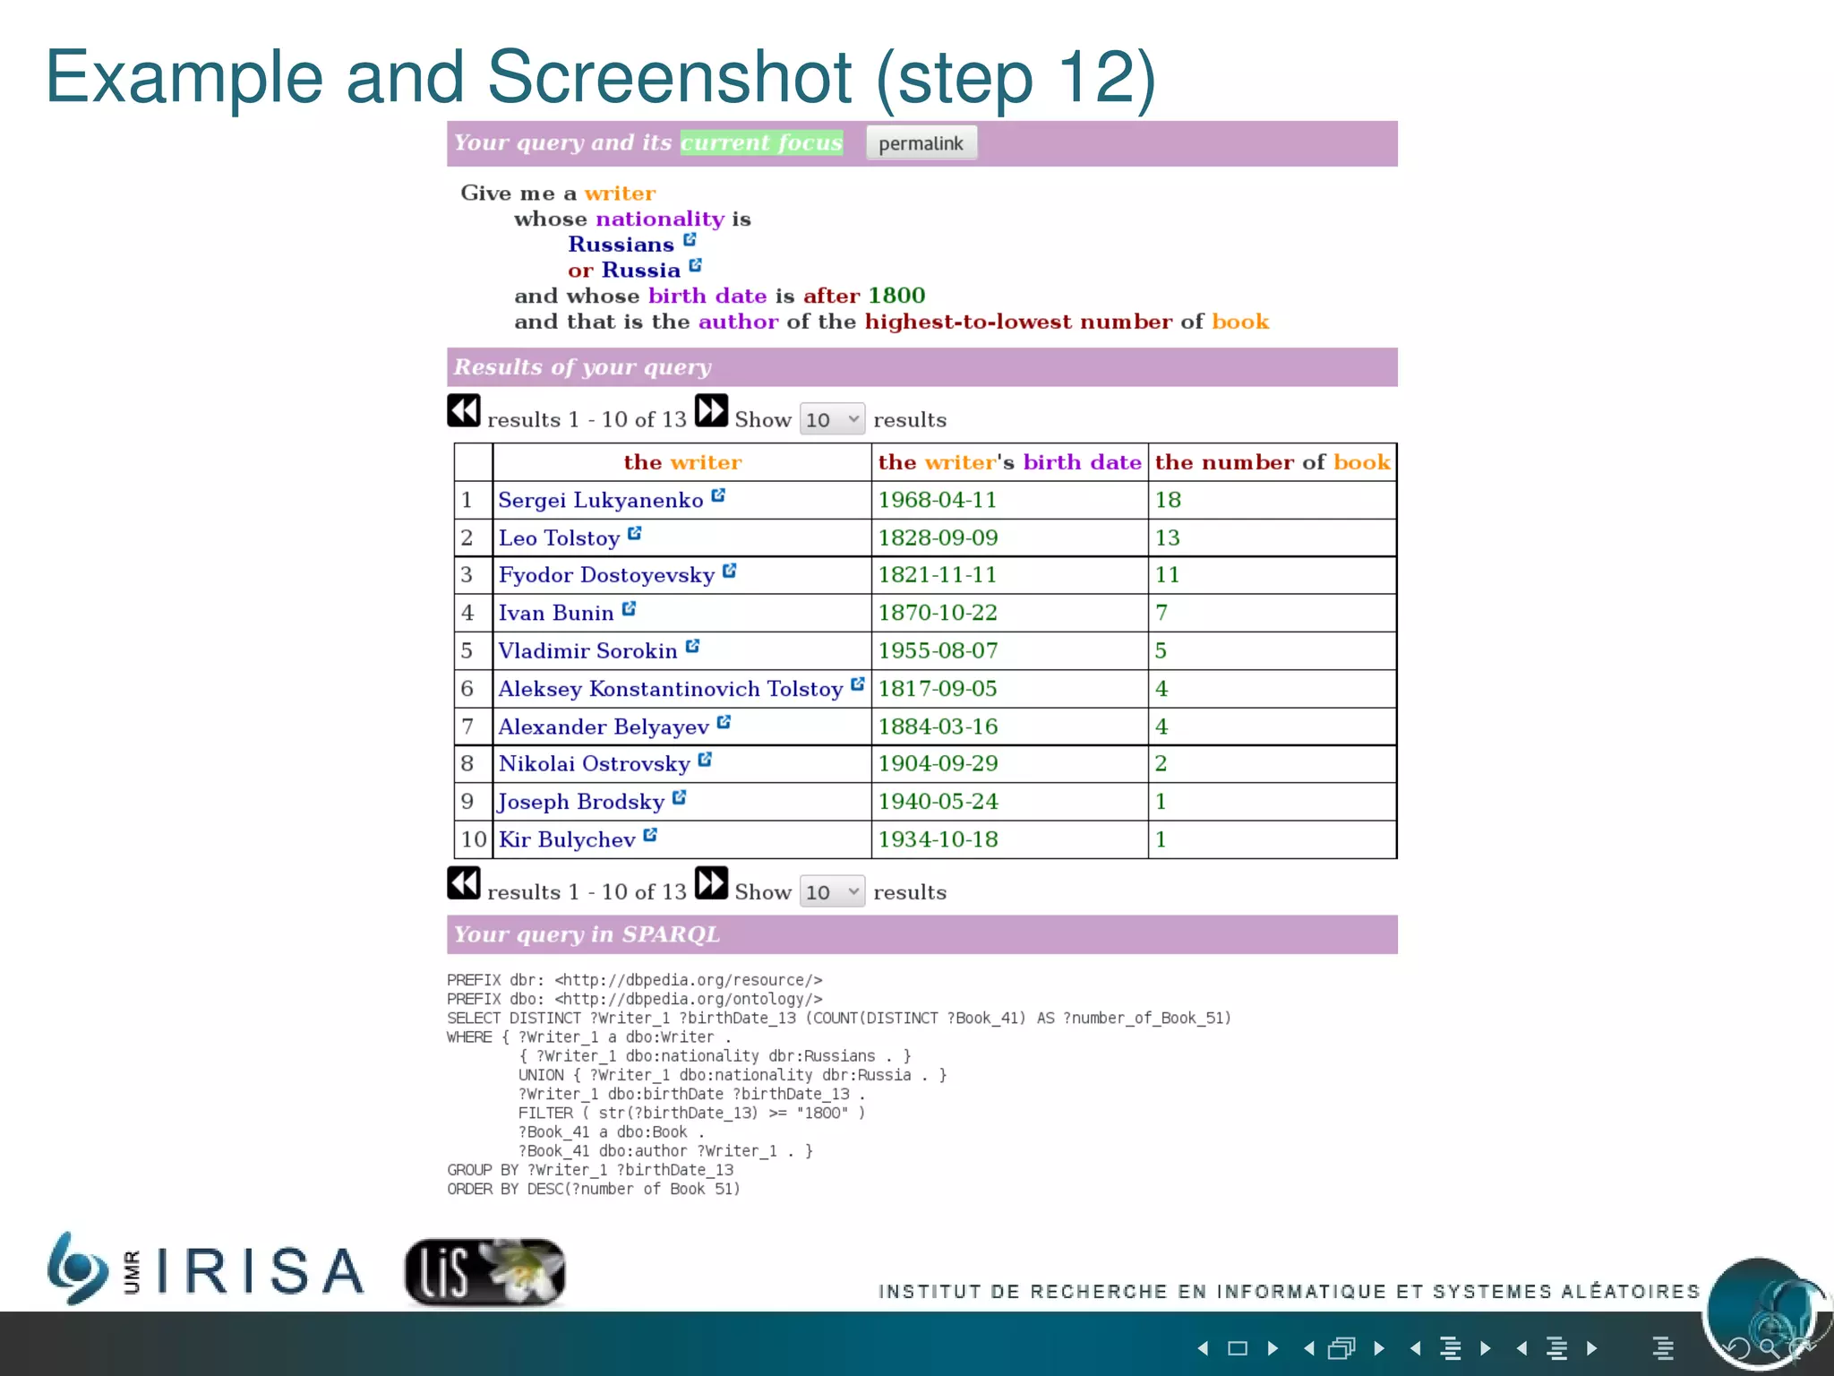Open external link icon next to Russia

[696, 266]
